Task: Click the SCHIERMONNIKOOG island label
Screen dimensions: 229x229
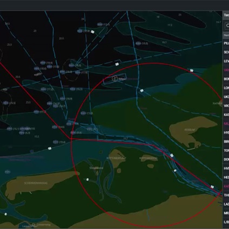Action: point(36,183)
